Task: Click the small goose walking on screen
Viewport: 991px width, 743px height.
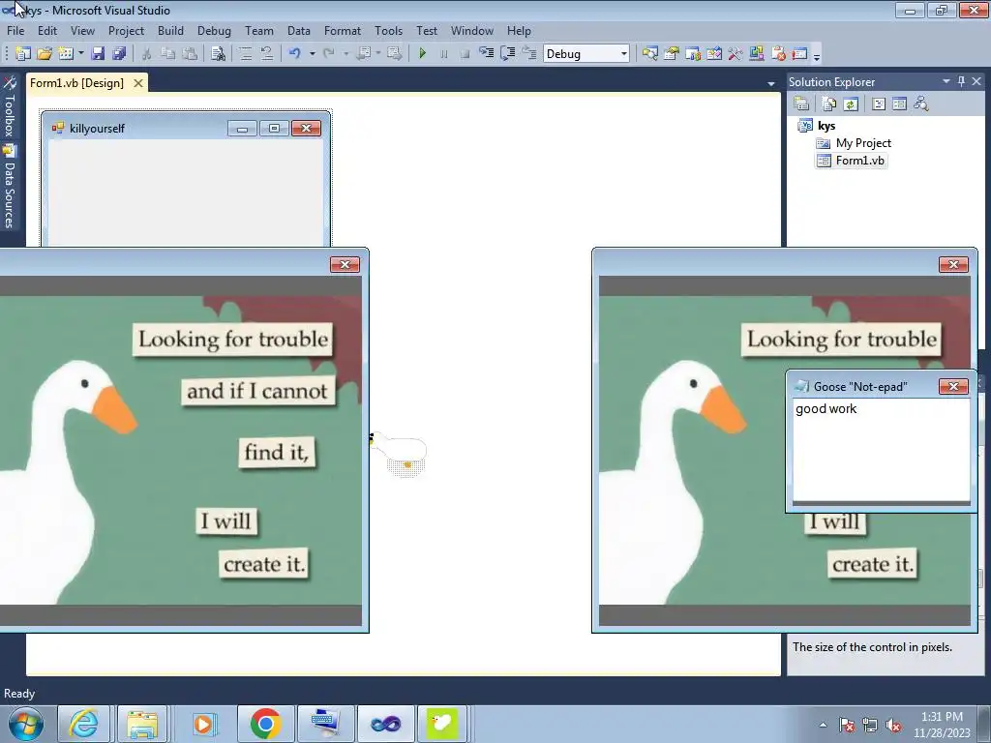Action: pyautogui.click(x=399, y=451)
